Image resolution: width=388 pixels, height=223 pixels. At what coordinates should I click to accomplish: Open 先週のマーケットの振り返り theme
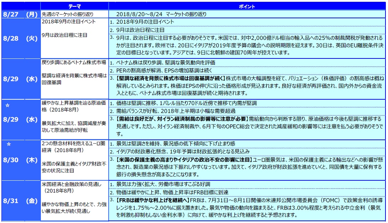pyautogui.click(x=68, y=14)
